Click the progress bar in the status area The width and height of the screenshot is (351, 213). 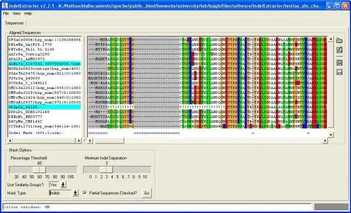331,207
